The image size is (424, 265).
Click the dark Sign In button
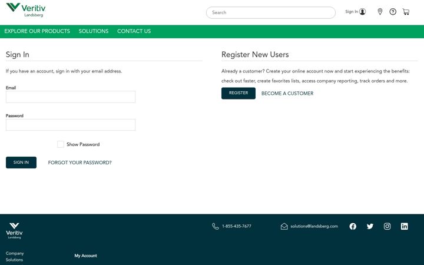[21, 163]
